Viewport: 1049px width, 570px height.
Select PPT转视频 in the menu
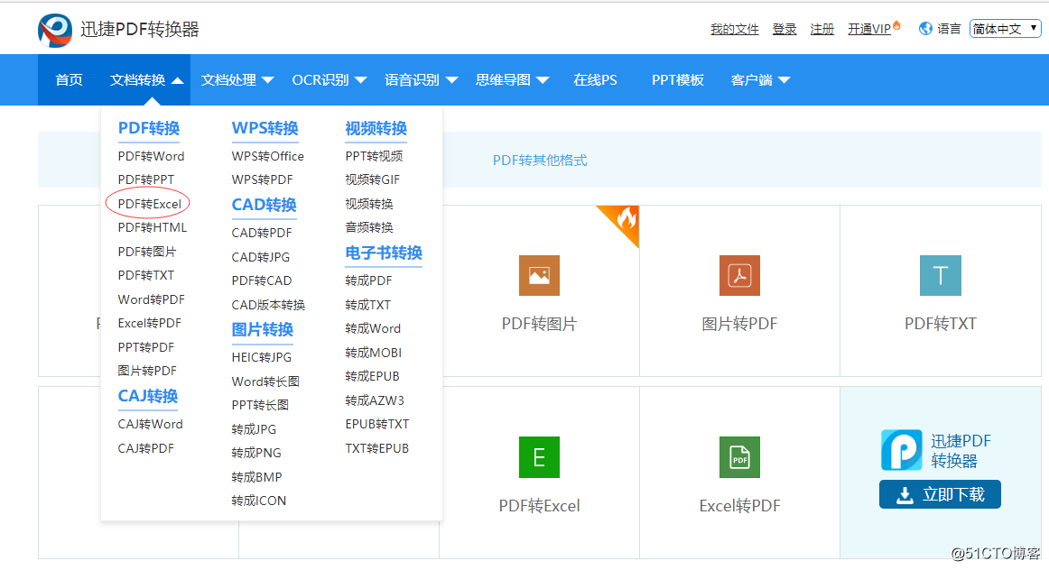click(x=374, y=156)
